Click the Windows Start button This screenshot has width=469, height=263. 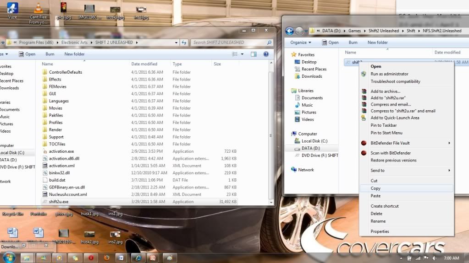[9, 258]
